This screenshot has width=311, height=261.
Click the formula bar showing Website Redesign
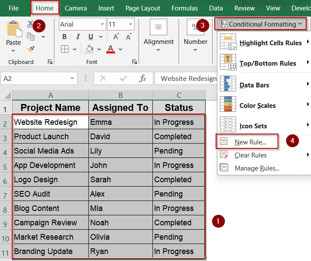pyautogui.click(x=186, y=78)
